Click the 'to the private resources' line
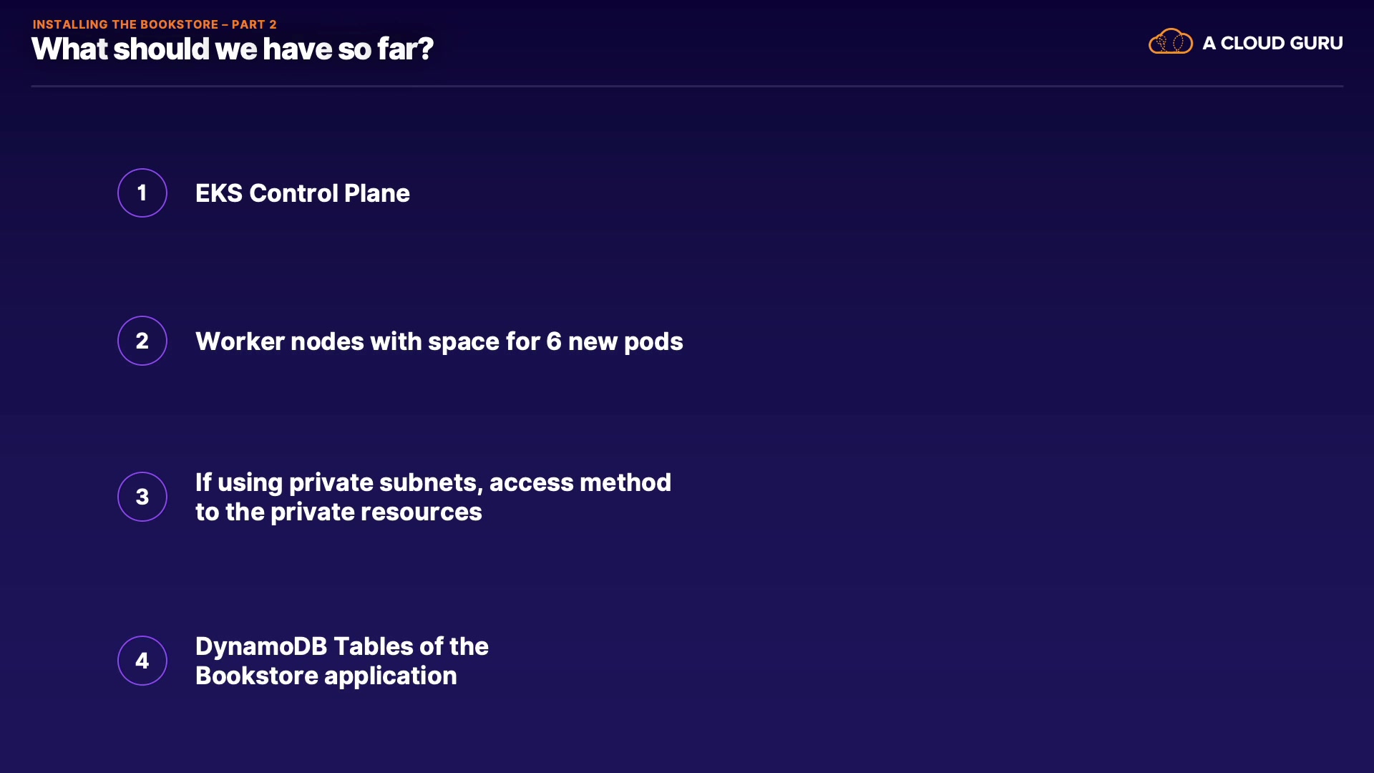 tap(338, 512)
